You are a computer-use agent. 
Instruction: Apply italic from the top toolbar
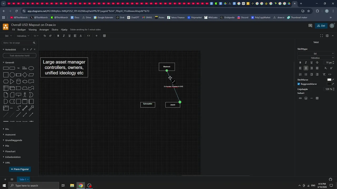pos(64,36)
